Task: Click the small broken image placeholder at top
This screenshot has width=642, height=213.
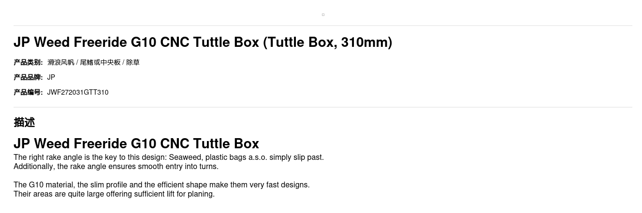Action: tap(323, 14)
